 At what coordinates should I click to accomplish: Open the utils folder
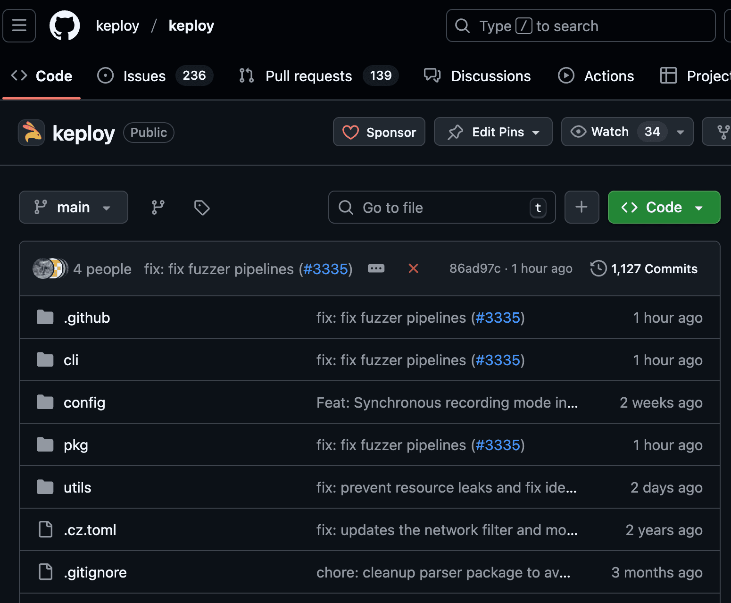click(77, 487)
